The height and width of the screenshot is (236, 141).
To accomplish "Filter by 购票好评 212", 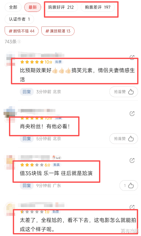I will [61, 7].
